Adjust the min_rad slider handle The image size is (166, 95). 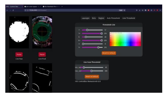pyautogui.click(x=84, y=67)
